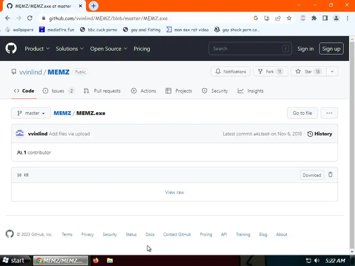Click the Sign up button
The height and width of the screenshot is (266, 355).
coord(331,48)
